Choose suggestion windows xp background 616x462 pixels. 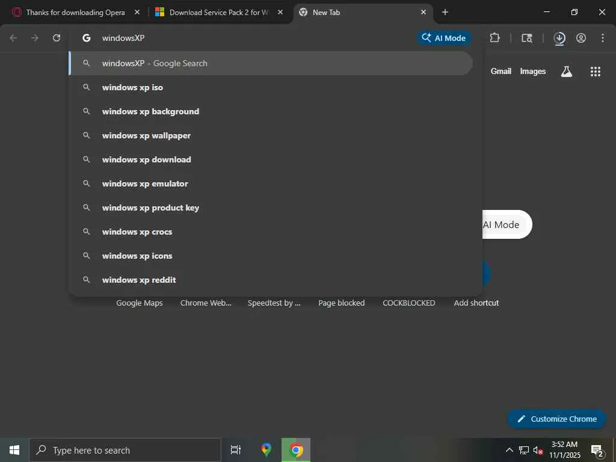(x=271, y=111)
